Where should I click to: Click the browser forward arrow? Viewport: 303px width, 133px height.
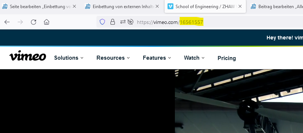coord(20,22)
